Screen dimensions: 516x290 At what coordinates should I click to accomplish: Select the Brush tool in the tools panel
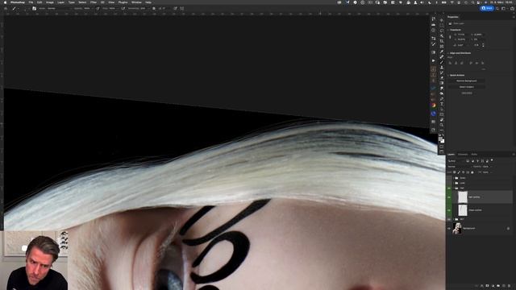click(x=442, y=61)
